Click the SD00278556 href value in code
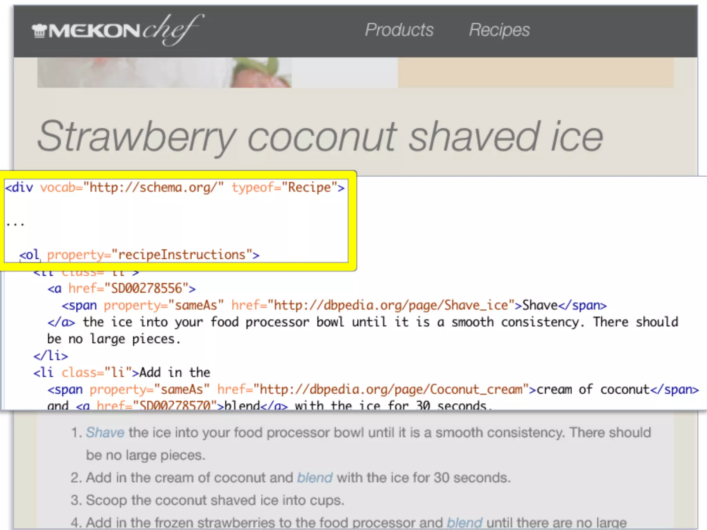Screen dimensions: 707x530 tap(146, 288)
